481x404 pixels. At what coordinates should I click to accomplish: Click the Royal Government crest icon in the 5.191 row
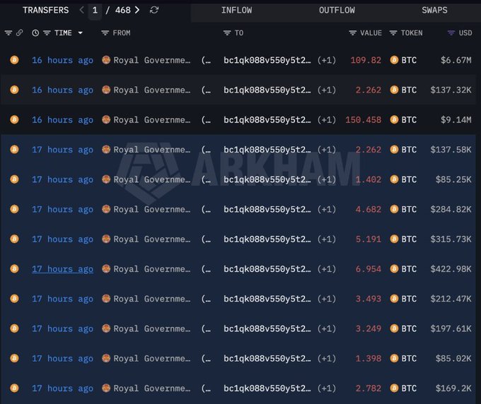pyautogui.click(x=106, y=239)
